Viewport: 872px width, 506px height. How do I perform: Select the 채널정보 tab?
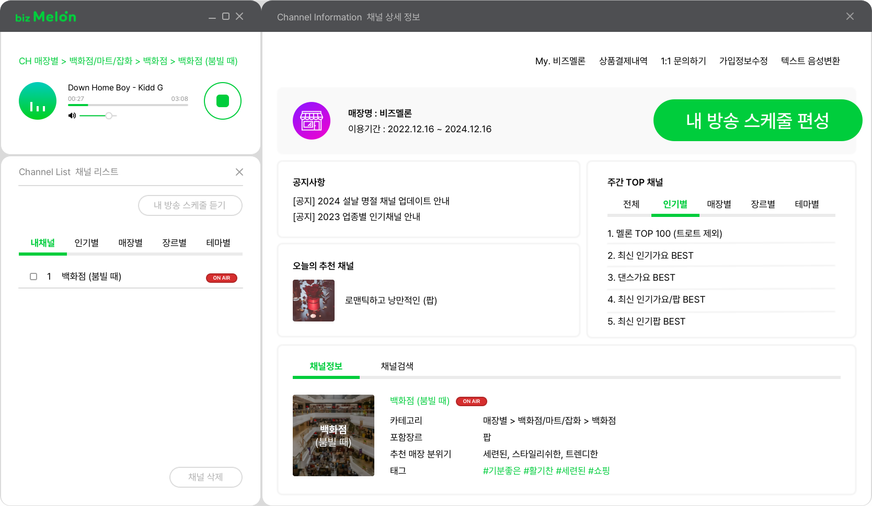click(326, 366)
